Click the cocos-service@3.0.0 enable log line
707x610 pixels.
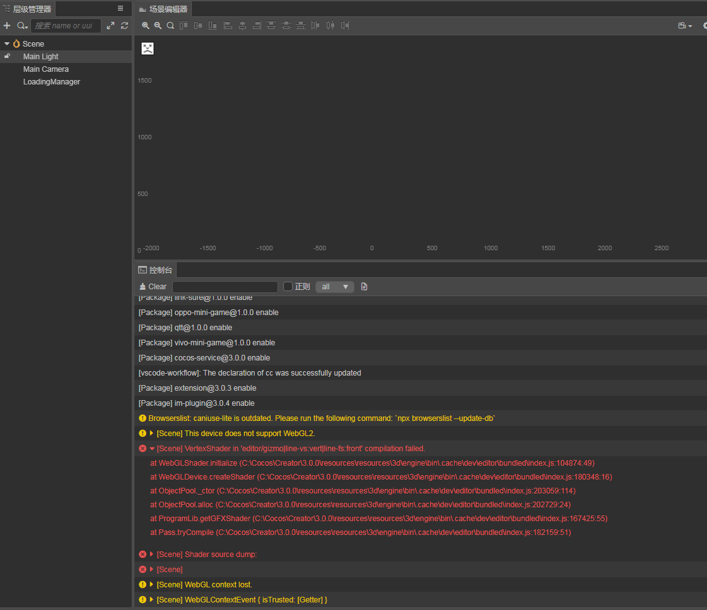point(204,358)
